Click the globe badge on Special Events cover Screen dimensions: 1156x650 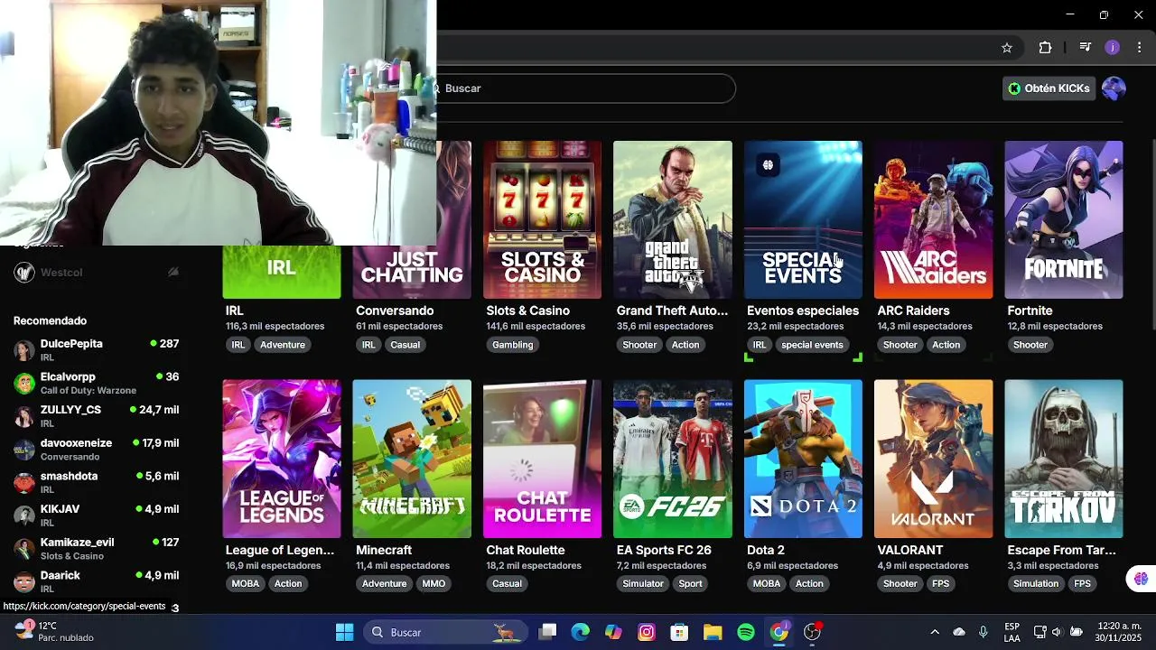(x=768, y=165)
